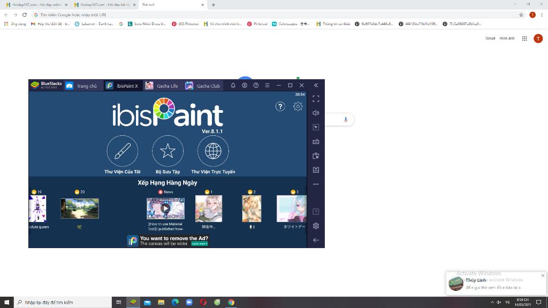Open Love Nikki Dress U bookmark
548x308 pixels.
click(147, 24)
